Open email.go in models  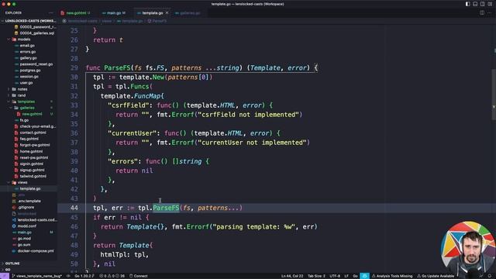pyautogui.click(x=27, y=46)
